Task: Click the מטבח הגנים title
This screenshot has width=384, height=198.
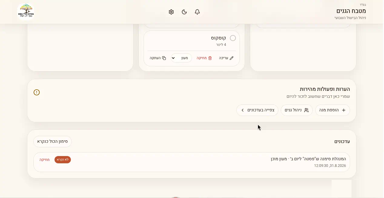Action: pyautogui.click(x=351, y=11)
